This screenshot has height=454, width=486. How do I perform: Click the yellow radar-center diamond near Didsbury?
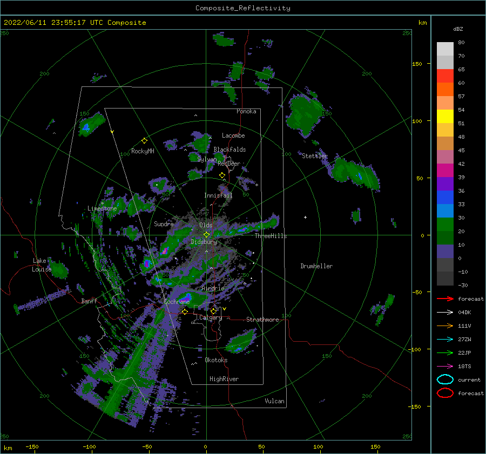click(x=206, y=235)
